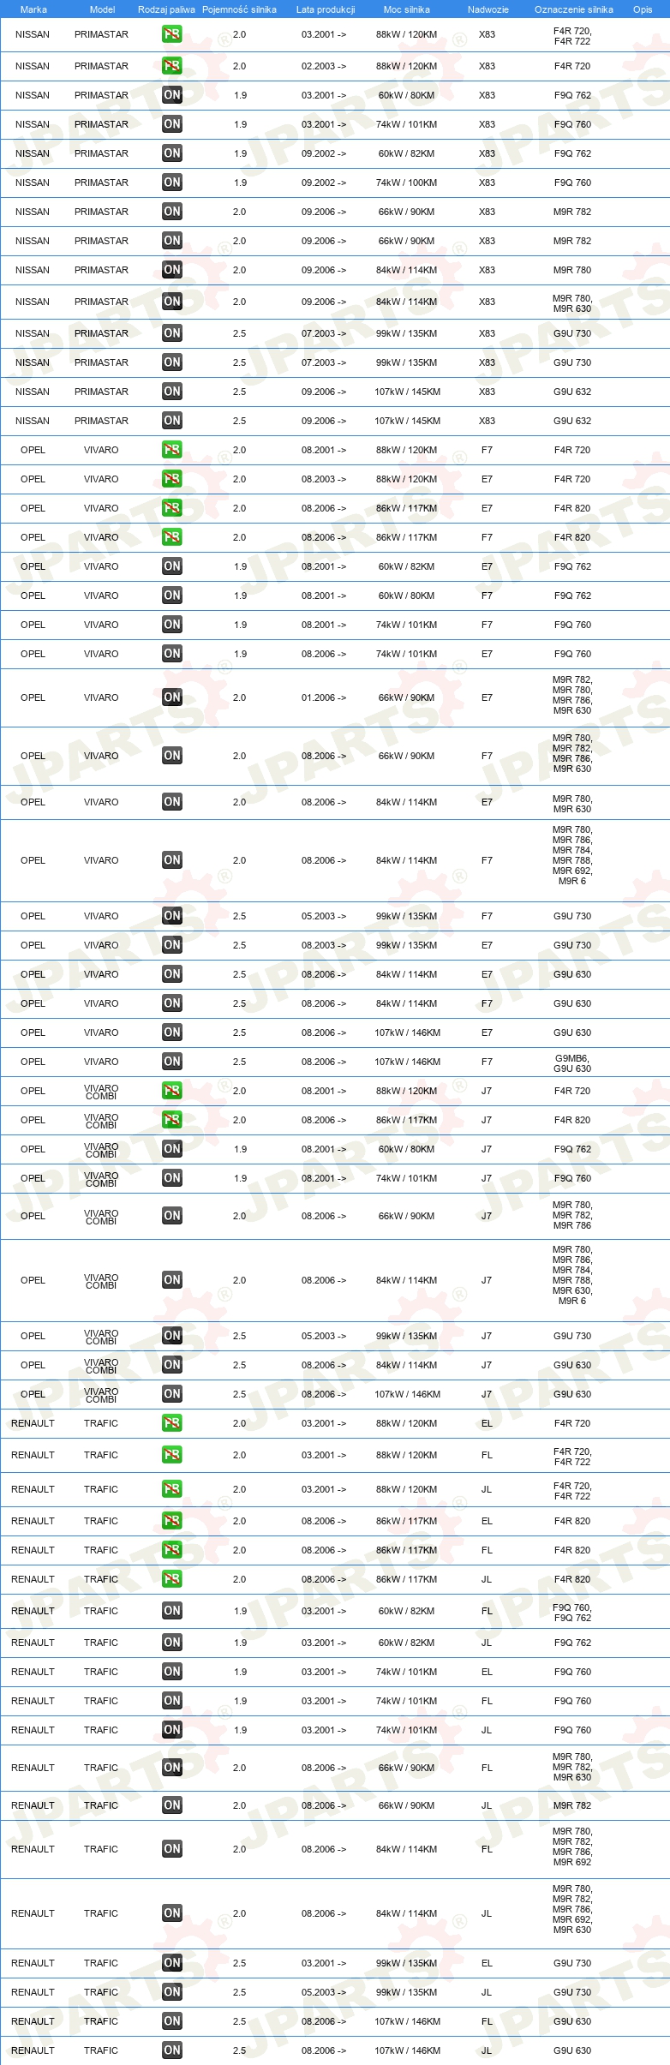Click ON icon for Vivaro Combi 2.0 66kW / 90KM
670x2065 pixels.
[x=172, y=1216]
